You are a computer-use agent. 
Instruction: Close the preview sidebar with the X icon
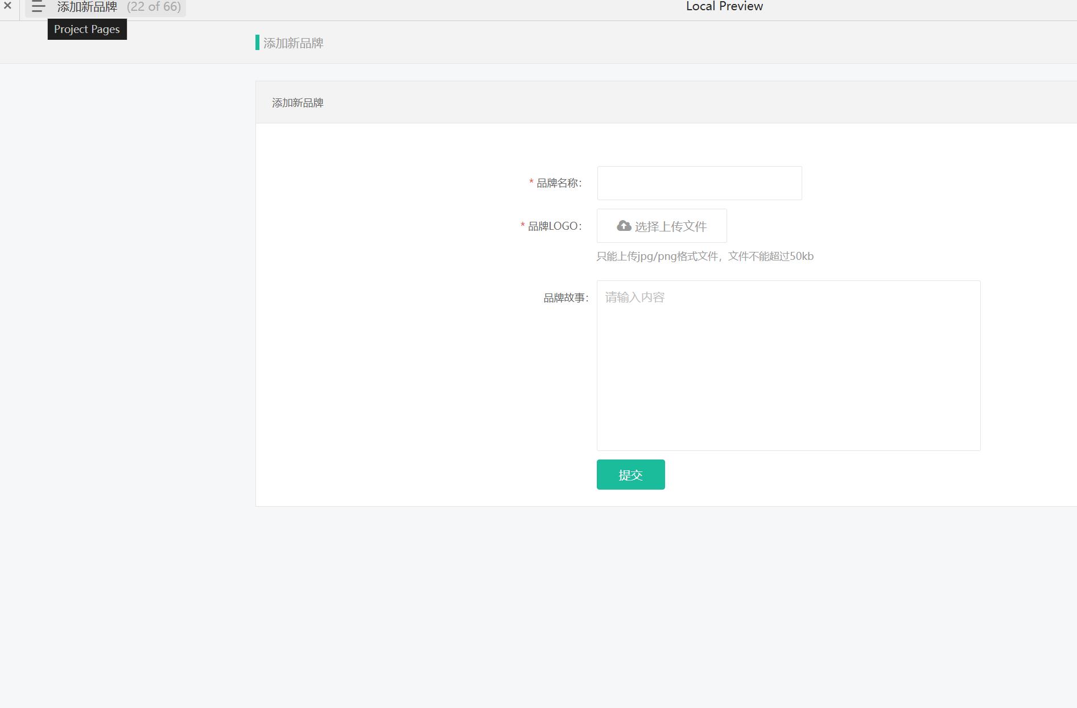[7, 6]
